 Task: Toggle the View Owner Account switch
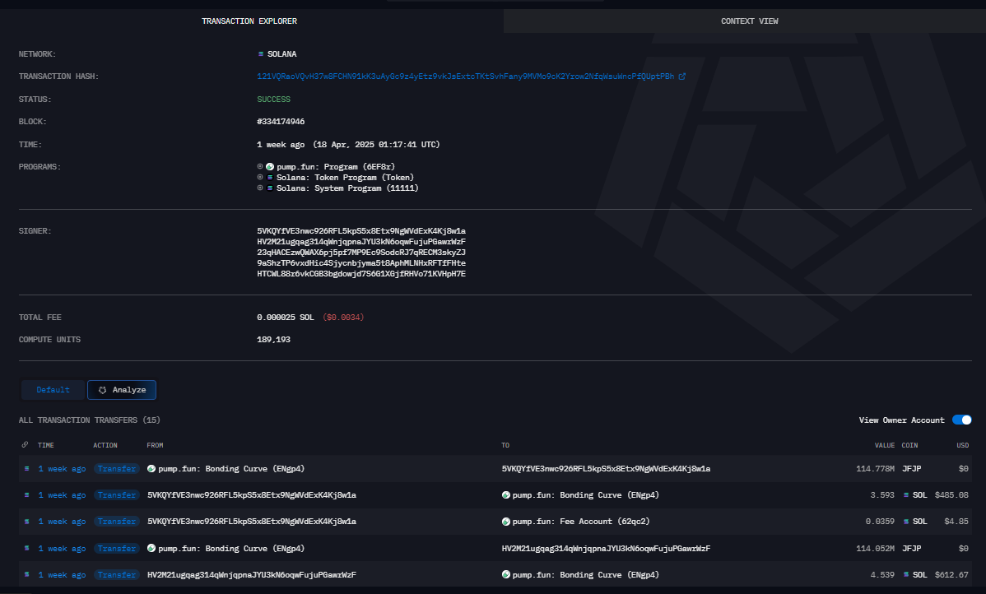point(961,420)
